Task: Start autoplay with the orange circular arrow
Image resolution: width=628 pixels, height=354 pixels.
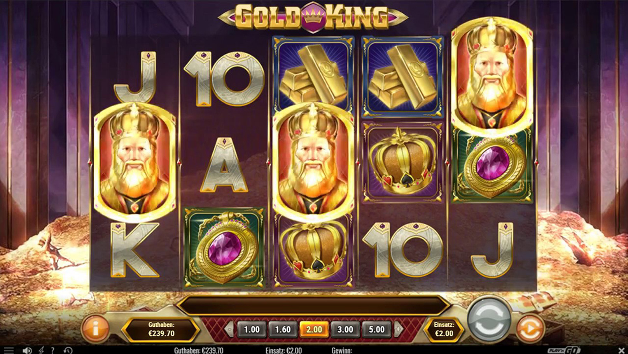Action: click(530, 329)
